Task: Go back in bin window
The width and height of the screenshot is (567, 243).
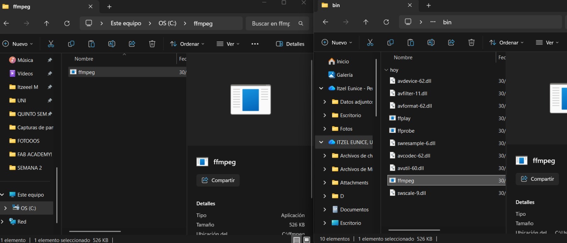Action: 325,22
